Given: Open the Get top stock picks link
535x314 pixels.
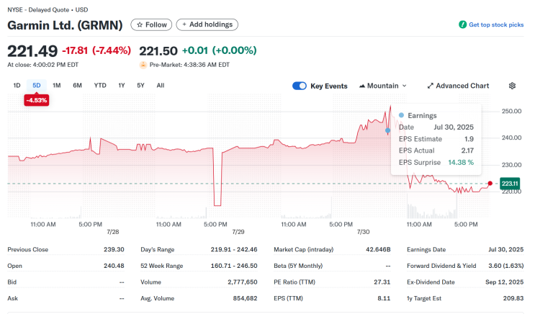Looking at the screenshot, I should [496, 24].
